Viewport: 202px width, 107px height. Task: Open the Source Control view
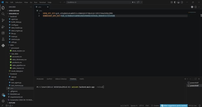[3, 20]
